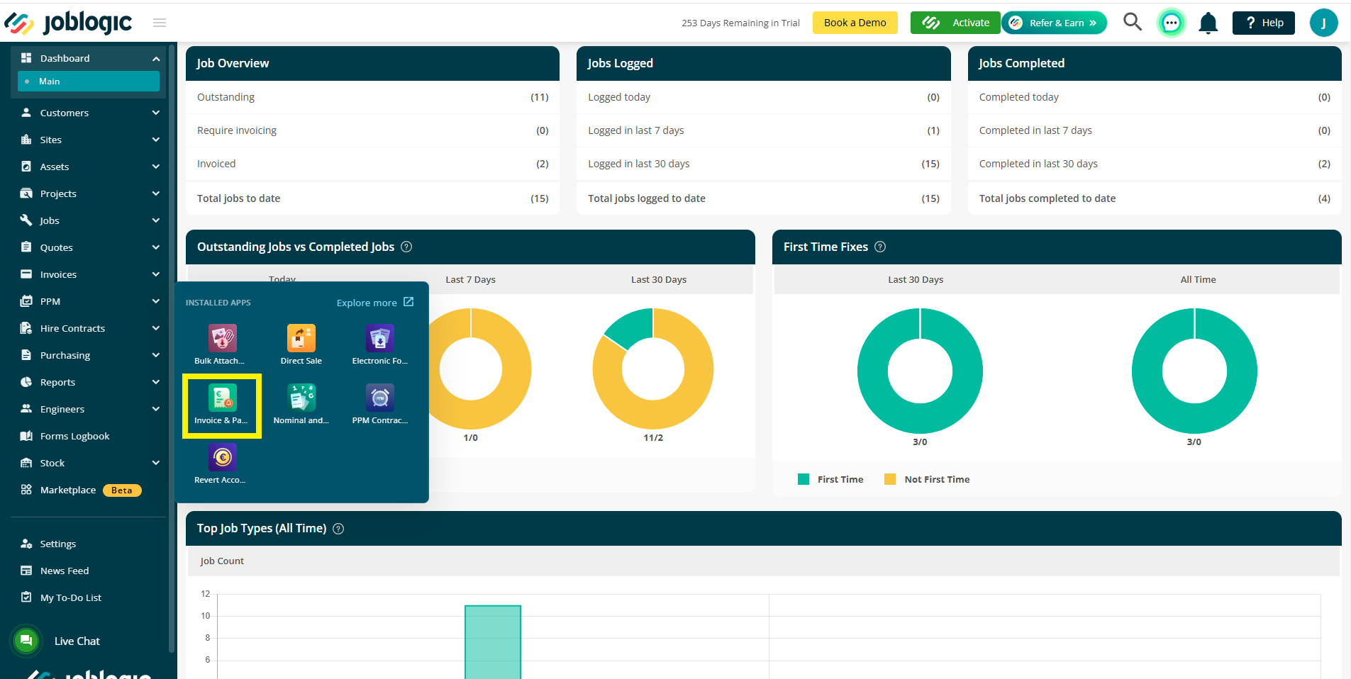The image size is (1351, 679).
Task: Show help for Top Job Types
Action: pos(338,529)
